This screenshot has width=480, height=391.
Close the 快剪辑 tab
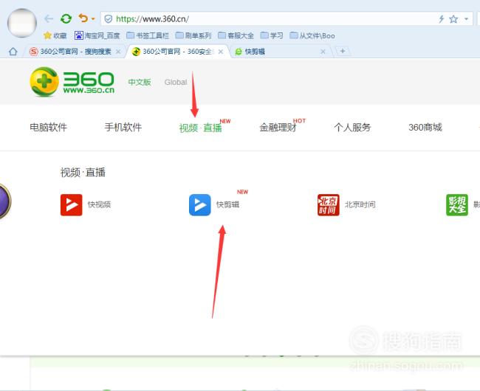point(323,52)
